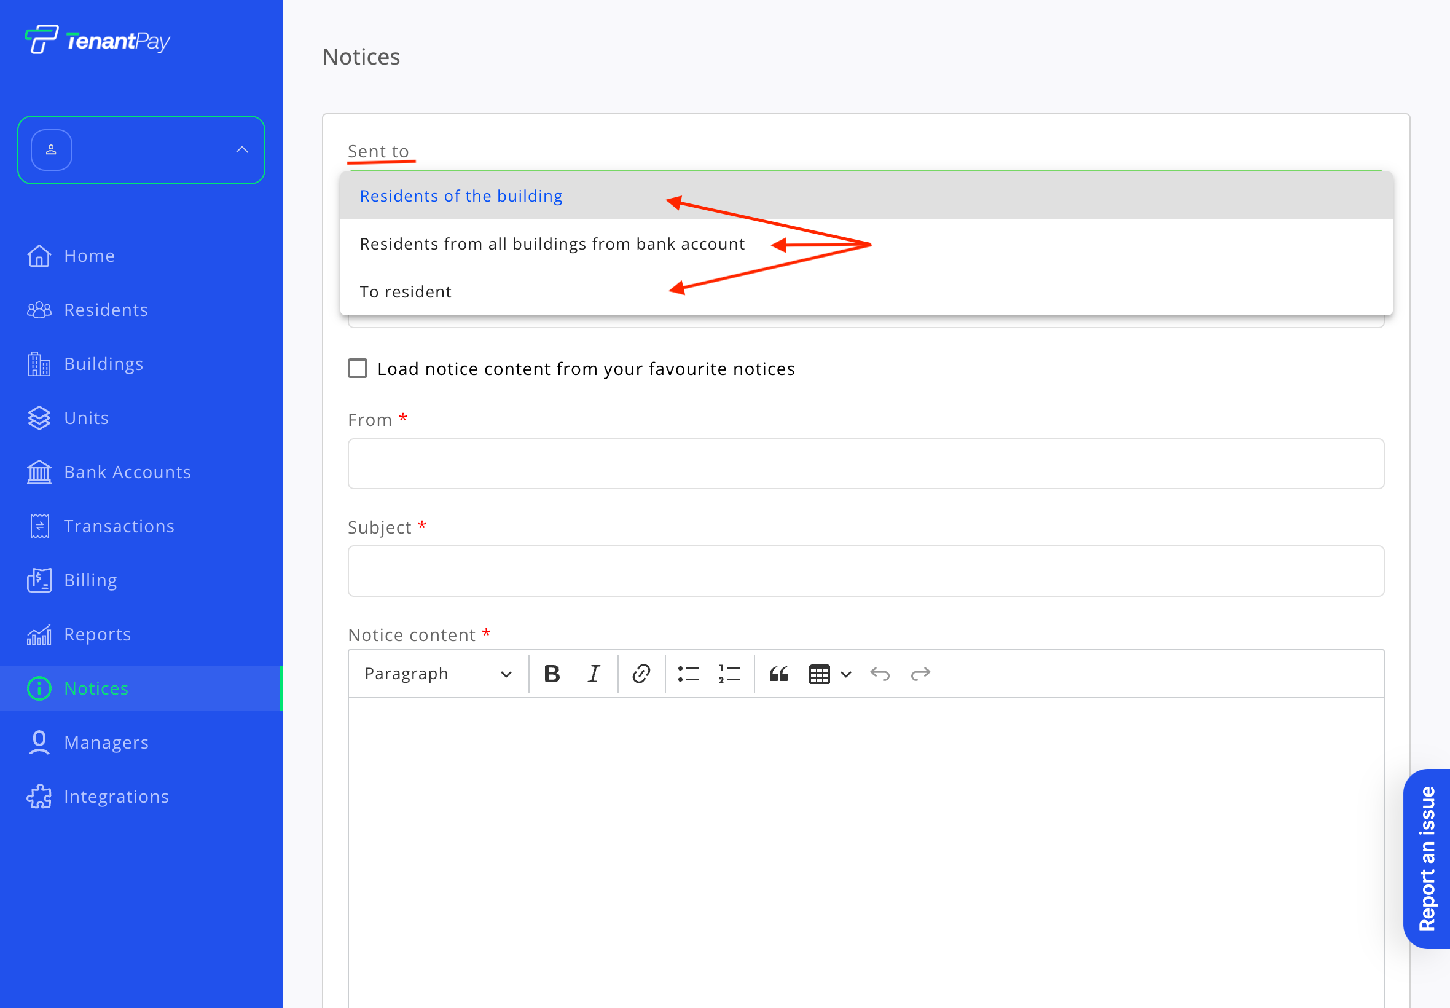
Task: Collapse the account selector chevron
Action: 242,150
